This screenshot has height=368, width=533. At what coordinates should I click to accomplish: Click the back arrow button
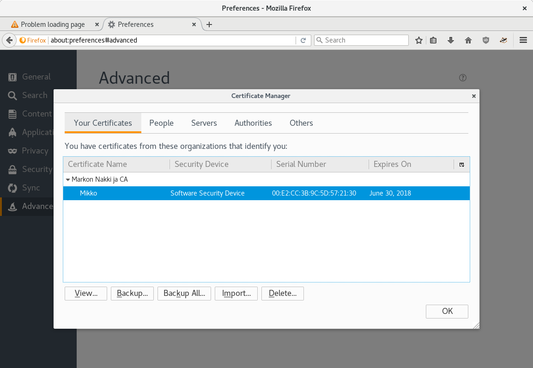(x=9, y=40)
